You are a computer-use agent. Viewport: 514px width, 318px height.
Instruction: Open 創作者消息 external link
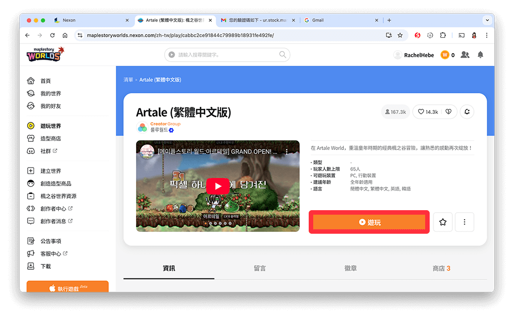[x=50, y=221]
